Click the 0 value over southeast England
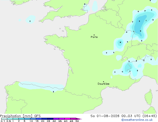Viewport: 158px width, 122px height. pyautogui.click(x=85, y=4)
